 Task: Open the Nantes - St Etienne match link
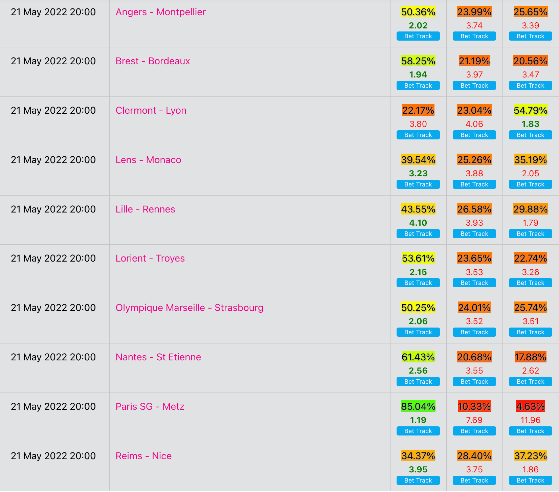(158, 357)
